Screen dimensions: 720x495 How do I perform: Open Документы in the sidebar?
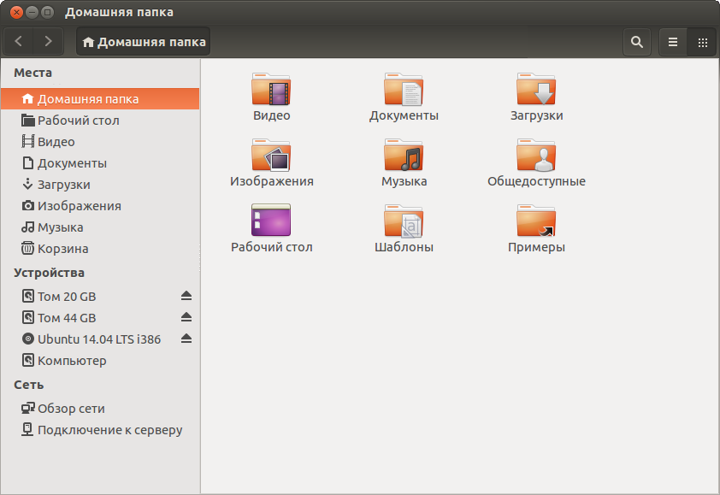[100, 163]
